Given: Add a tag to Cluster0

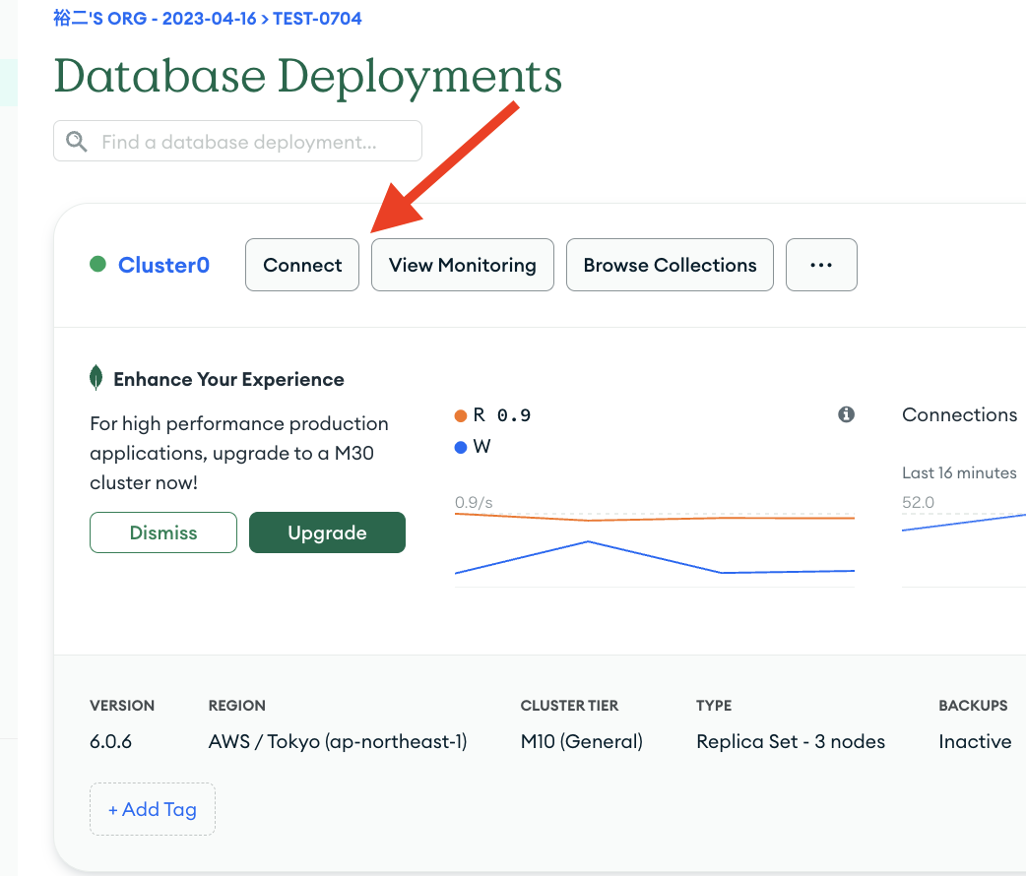Looking at the screenshot, I should [152, 808].
